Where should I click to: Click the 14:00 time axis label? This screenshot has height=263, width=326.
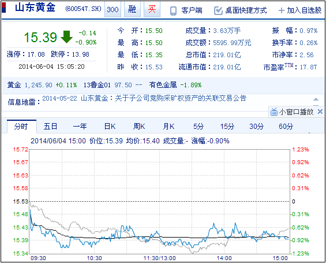(x=224, y=258)
